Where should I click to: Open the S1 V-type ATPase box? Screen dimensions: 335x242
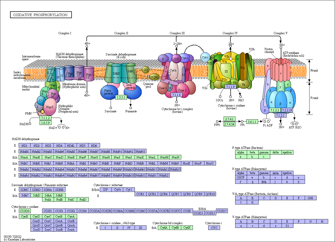(287, 226)
